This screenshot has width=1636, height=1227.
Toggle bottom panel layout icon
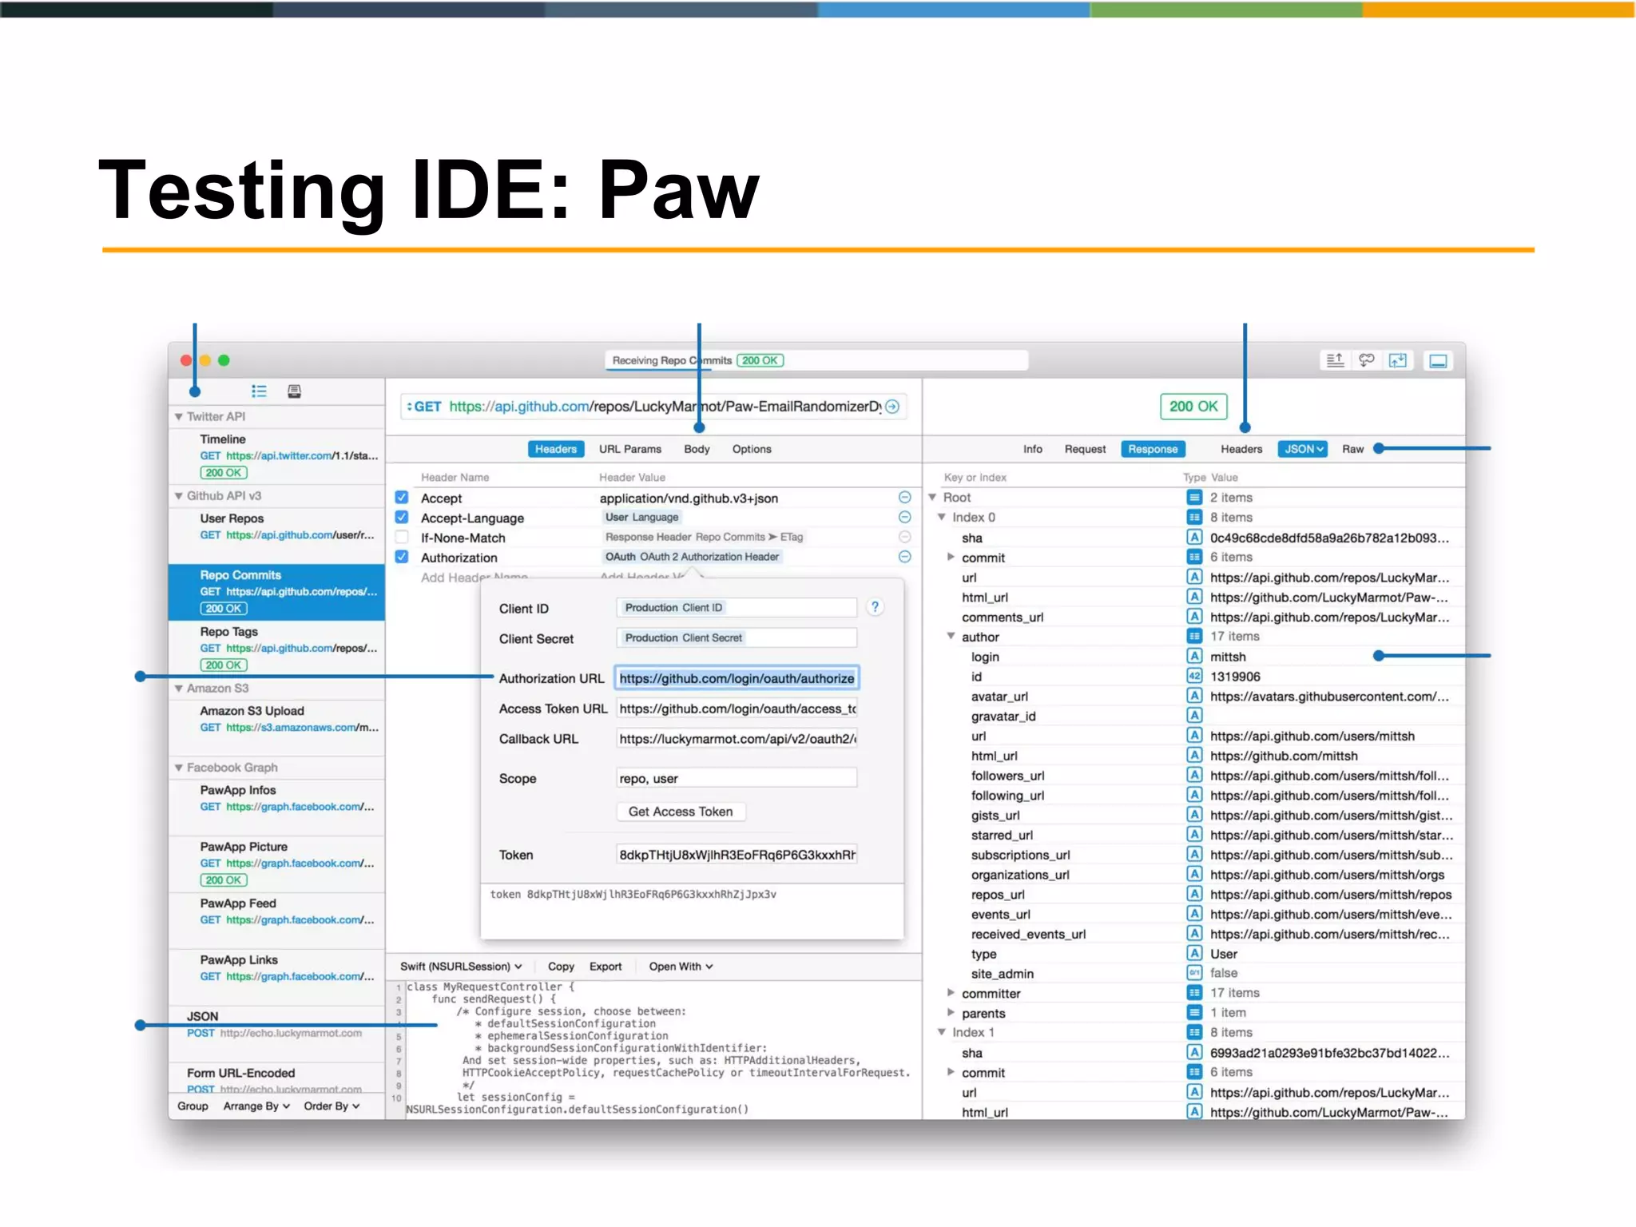point(1438,361)
